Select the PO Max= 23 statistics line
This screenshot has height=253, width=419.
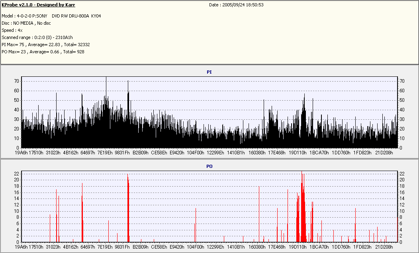(43, 52)
